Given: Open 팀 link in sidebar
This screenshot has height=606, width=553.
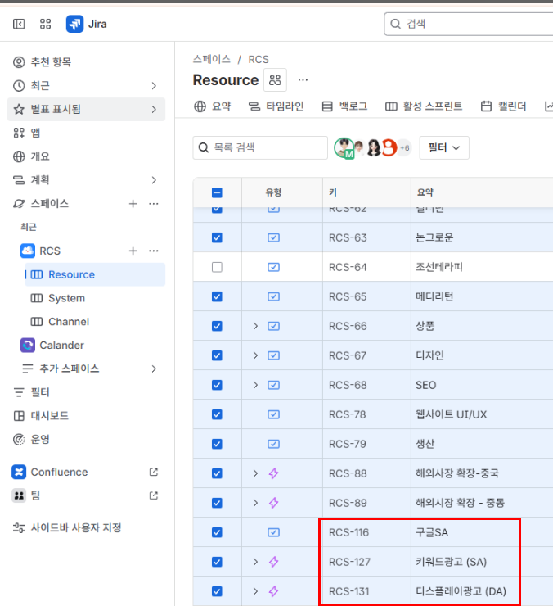Looking at the screenshot, I should 35,495.
